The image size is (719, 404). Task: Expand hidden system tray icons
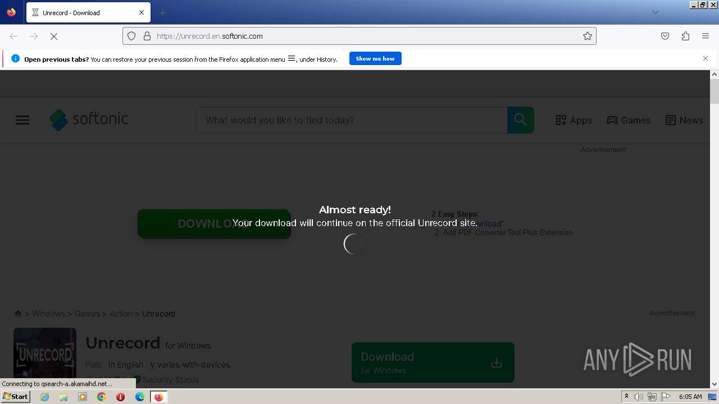(x=626, y=397)
